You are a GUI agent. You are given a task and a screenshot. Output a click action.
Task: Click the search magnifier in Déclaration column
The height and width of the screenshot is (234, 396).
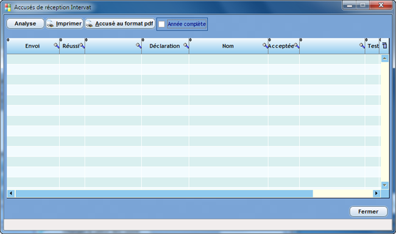coord(186,46)
